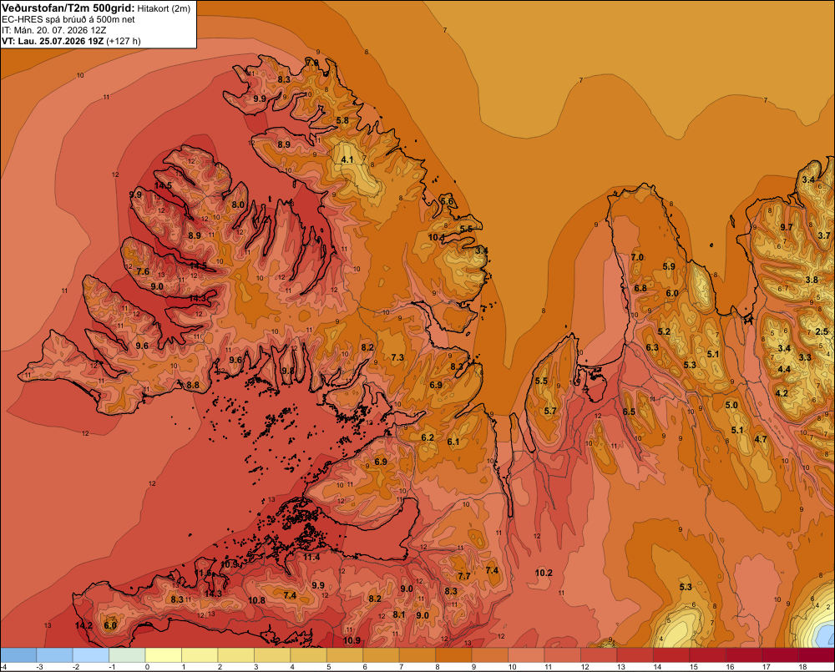
Task: Click the 7.0 temperature label
Action: (x=637, y=257)
